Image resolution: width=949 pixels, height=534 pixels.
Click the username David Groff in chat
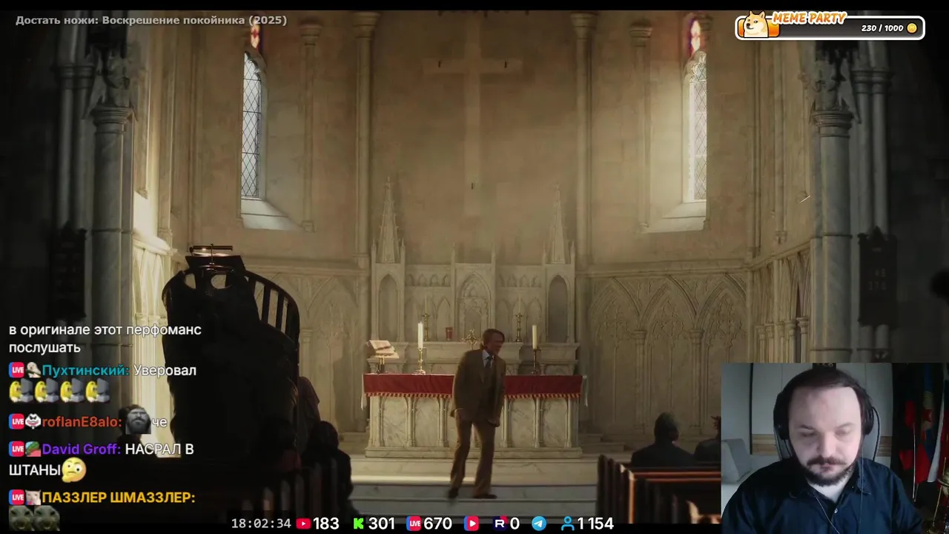point(82,449)
